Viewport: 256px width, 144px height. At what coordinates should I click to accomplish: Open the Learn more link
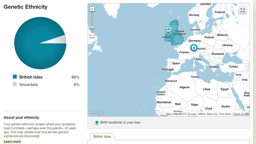pyautogui.click(x=12, y=141)
